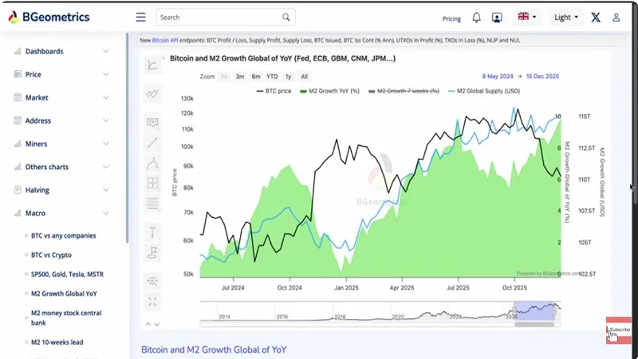
Task: Open the Light theme dropdown
Action: click(x=567, y=18)
